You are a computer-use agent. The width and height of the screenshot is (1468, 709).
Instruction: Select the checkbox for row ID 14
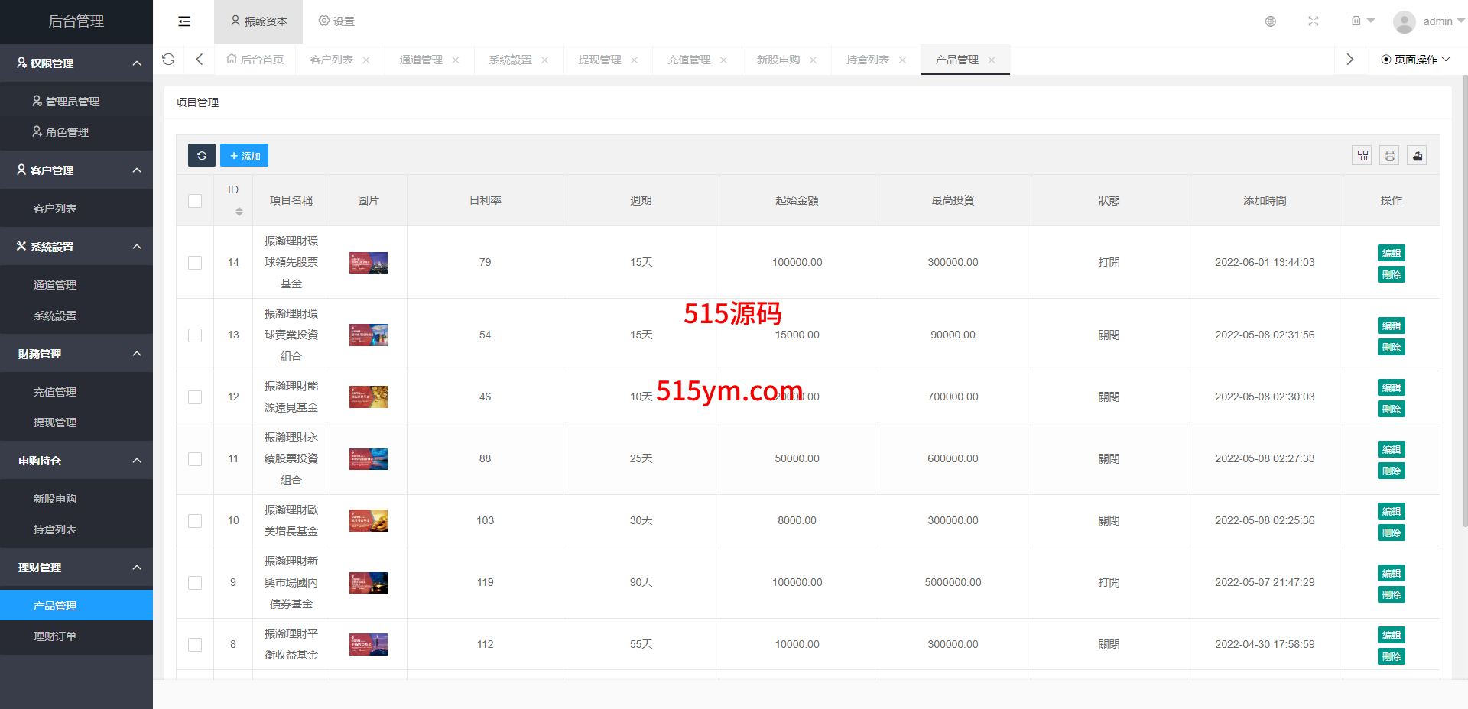click(x=195, y=263)
